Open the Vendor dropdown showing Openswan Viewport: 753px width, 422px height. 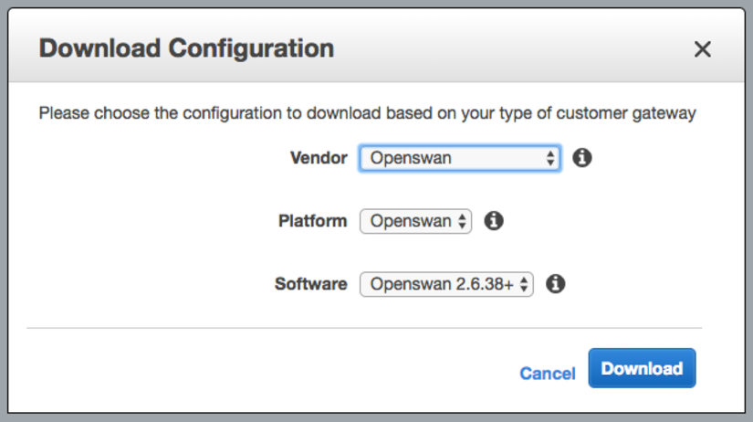[x=460, y=158]
